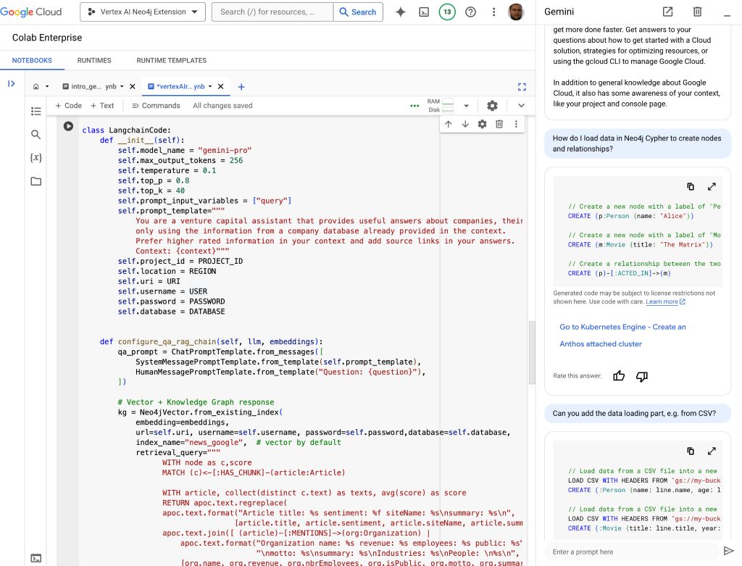Click the Google Cloud logo
742x566 pixels.
click(31, 12)
